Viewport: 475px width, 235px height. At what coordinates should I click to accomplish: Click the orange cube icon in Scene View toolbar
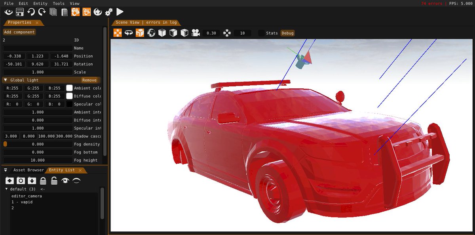point(140,33)
